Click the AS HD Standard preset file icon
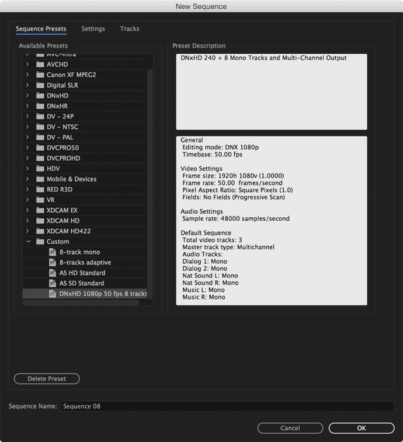Image resolution: width=403 pixels, height=442 pixels. tap(53, 273)
